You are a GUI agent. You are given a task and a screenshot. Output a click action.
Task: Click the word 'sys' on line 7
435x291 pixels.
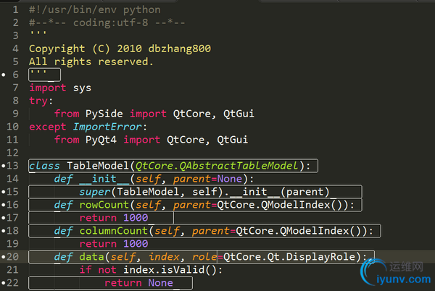(x=82, y=88)
